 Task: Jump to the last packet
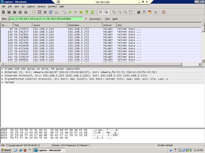92,12
